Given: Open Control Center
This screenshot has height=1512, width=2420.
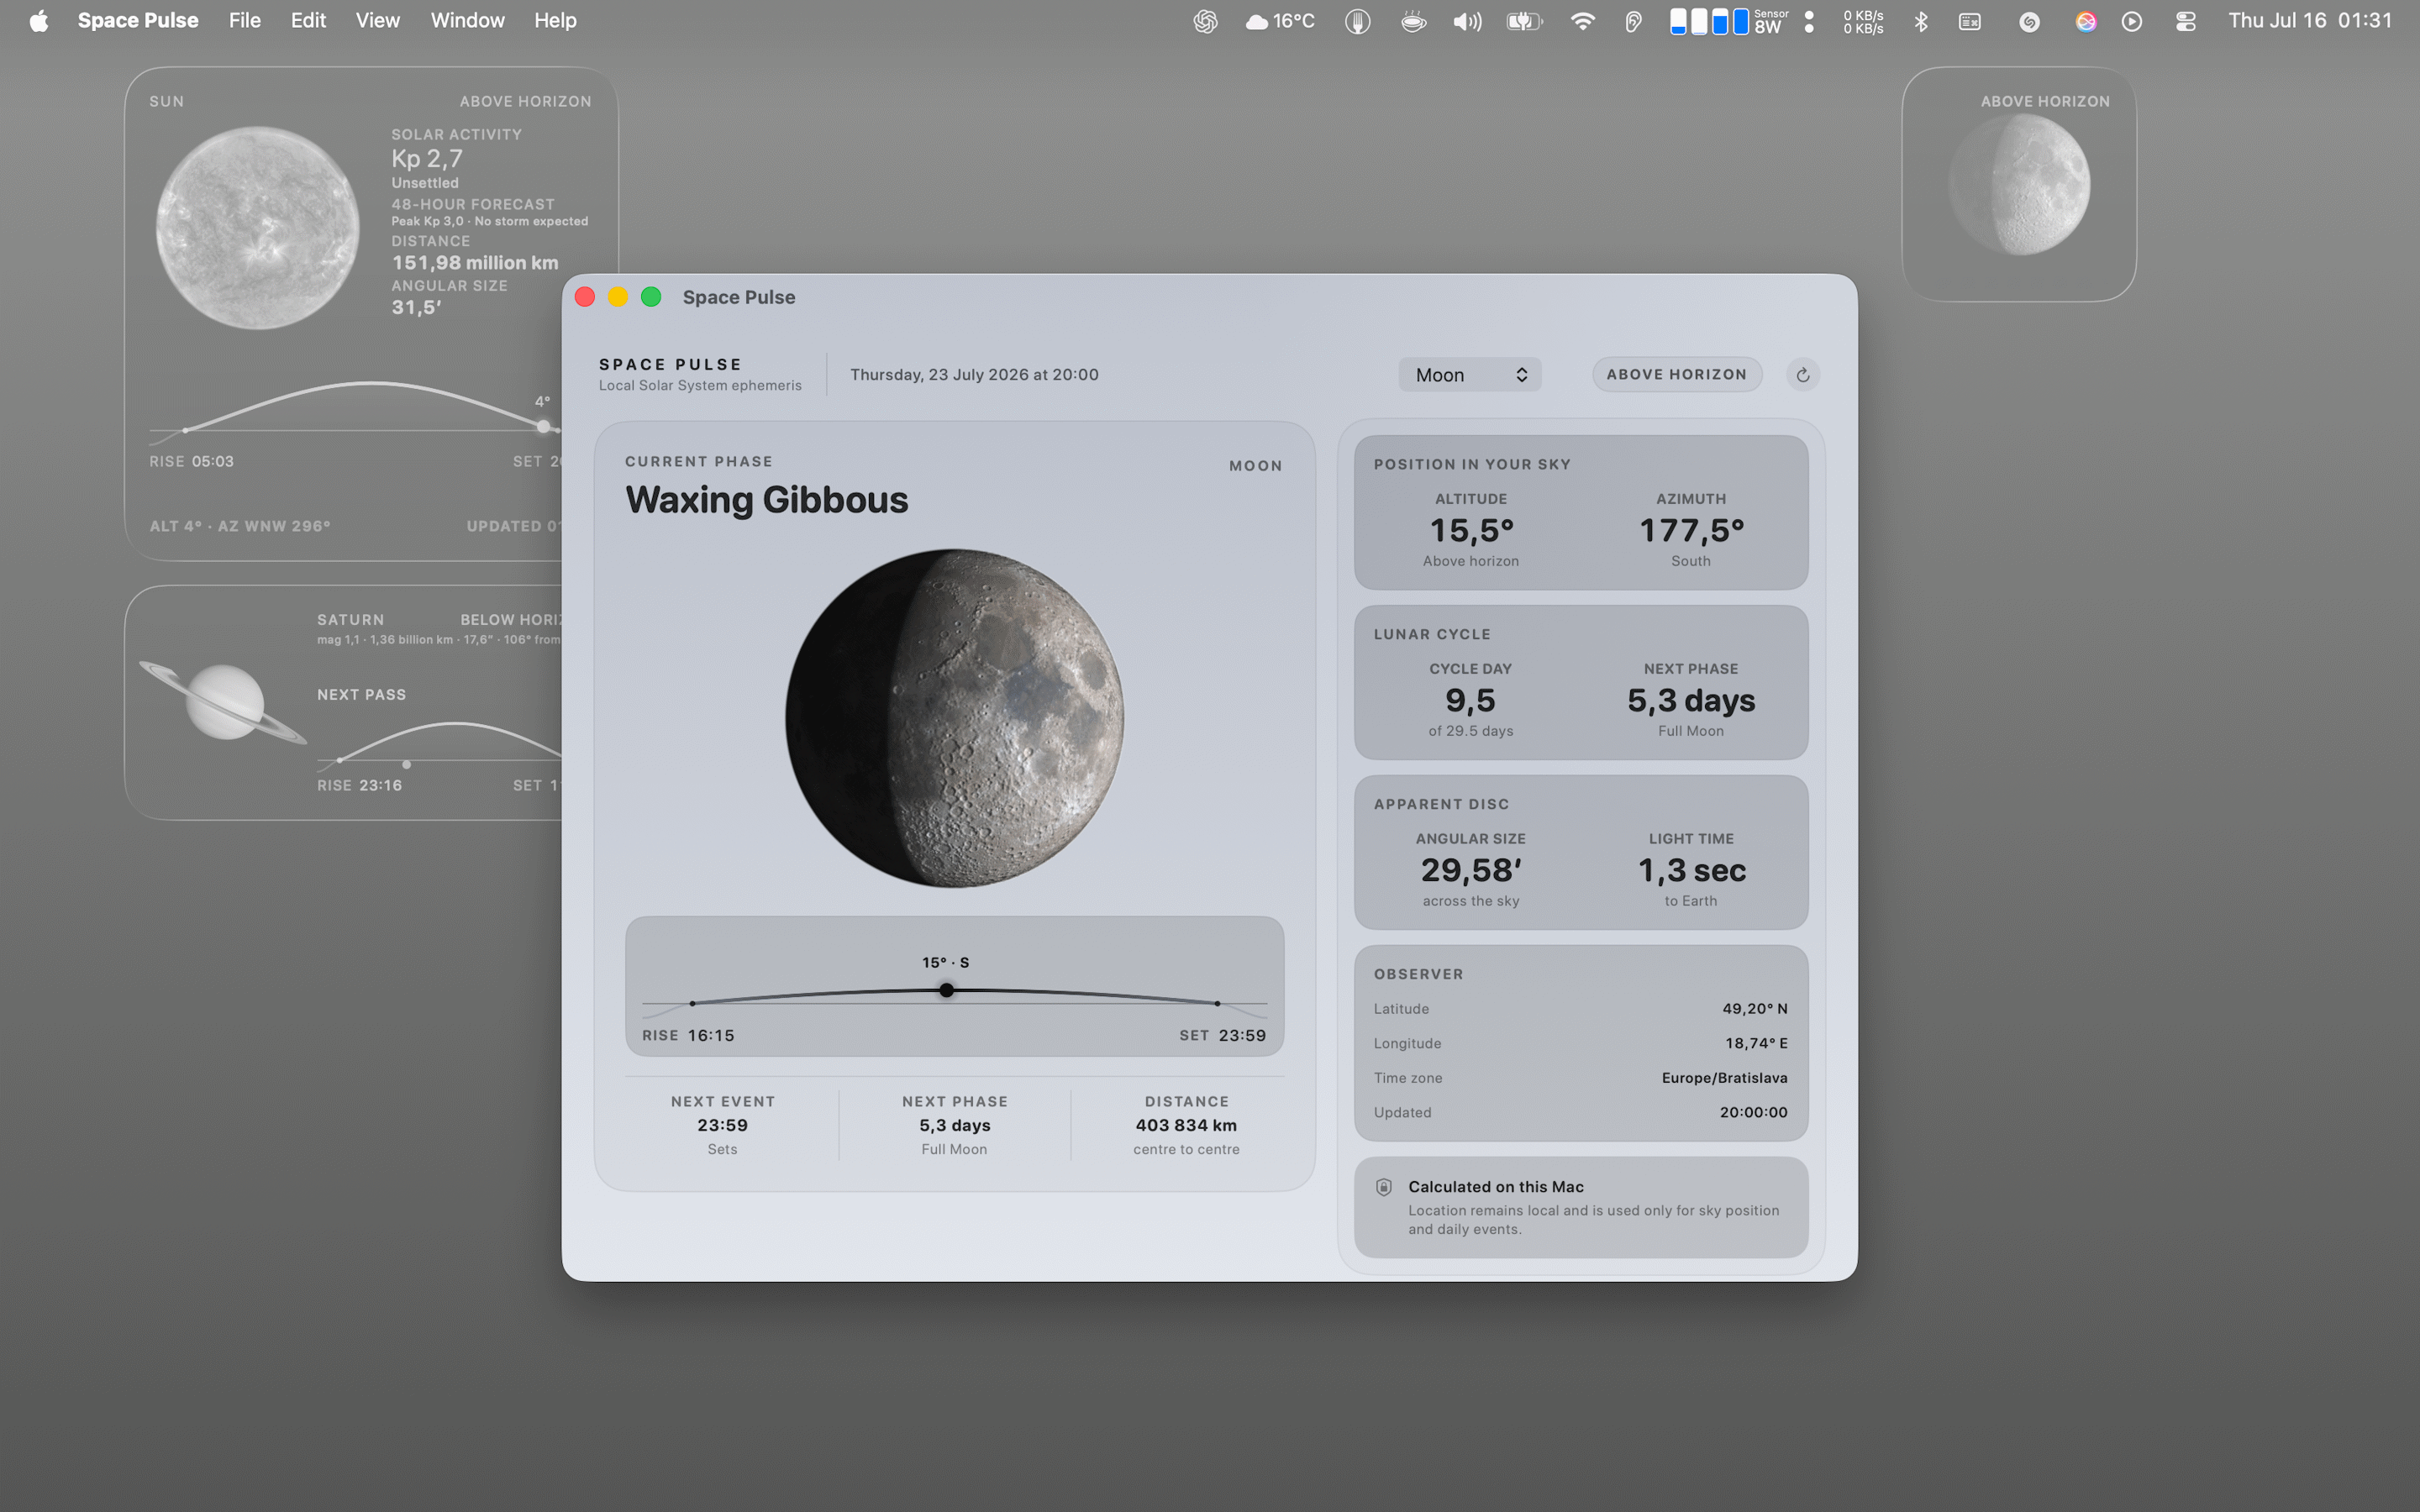Looking at the screenshot, I should [x=2185, y=21].
